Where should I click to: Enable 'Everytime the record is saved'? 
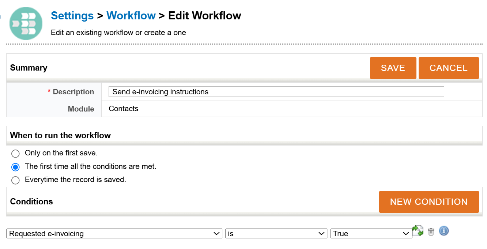(x=15, y=180)
